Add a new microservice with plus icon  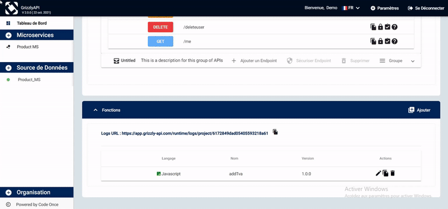point(8,35)
